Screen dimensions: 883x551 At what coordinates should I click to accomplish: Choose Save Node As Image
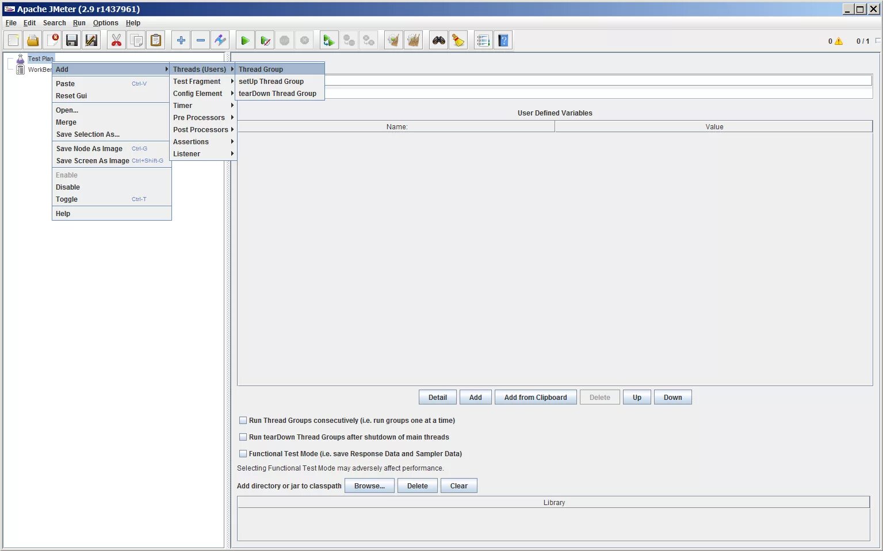point(112,149)
